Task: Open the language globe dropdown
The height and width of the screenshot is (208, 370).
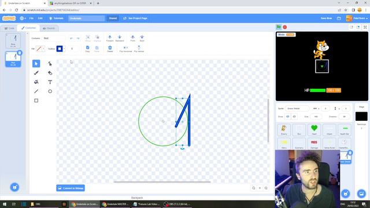Action: 23,18
